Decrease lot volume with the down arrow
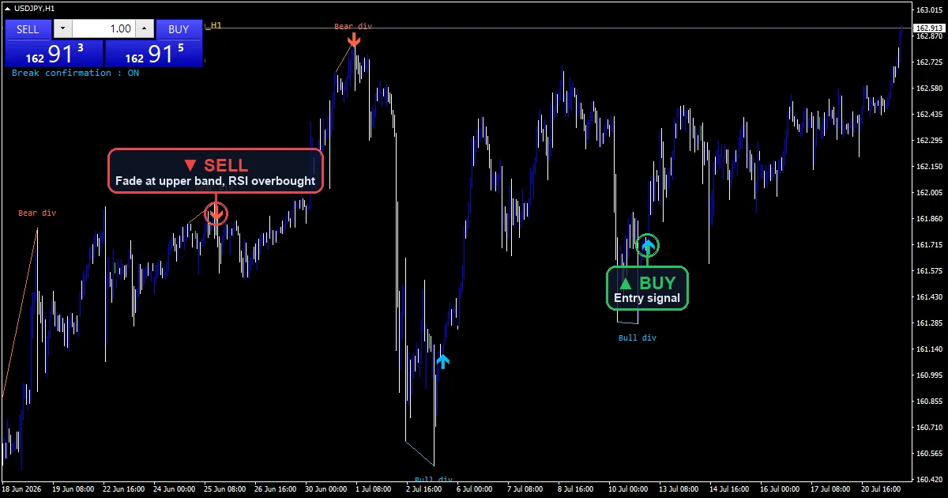The height and width of the screenshot is (498, 948). click(62, 29)
